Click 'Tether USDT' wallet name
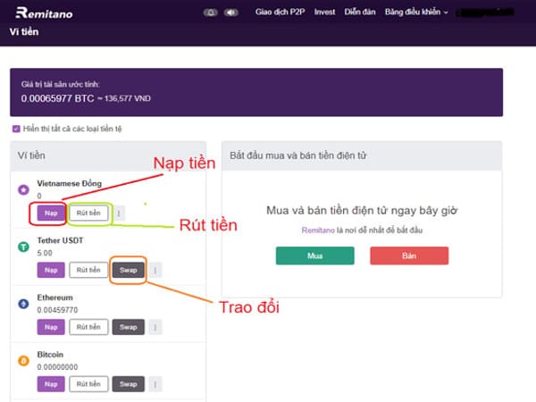536x402 pixels. tap(60, 240)
